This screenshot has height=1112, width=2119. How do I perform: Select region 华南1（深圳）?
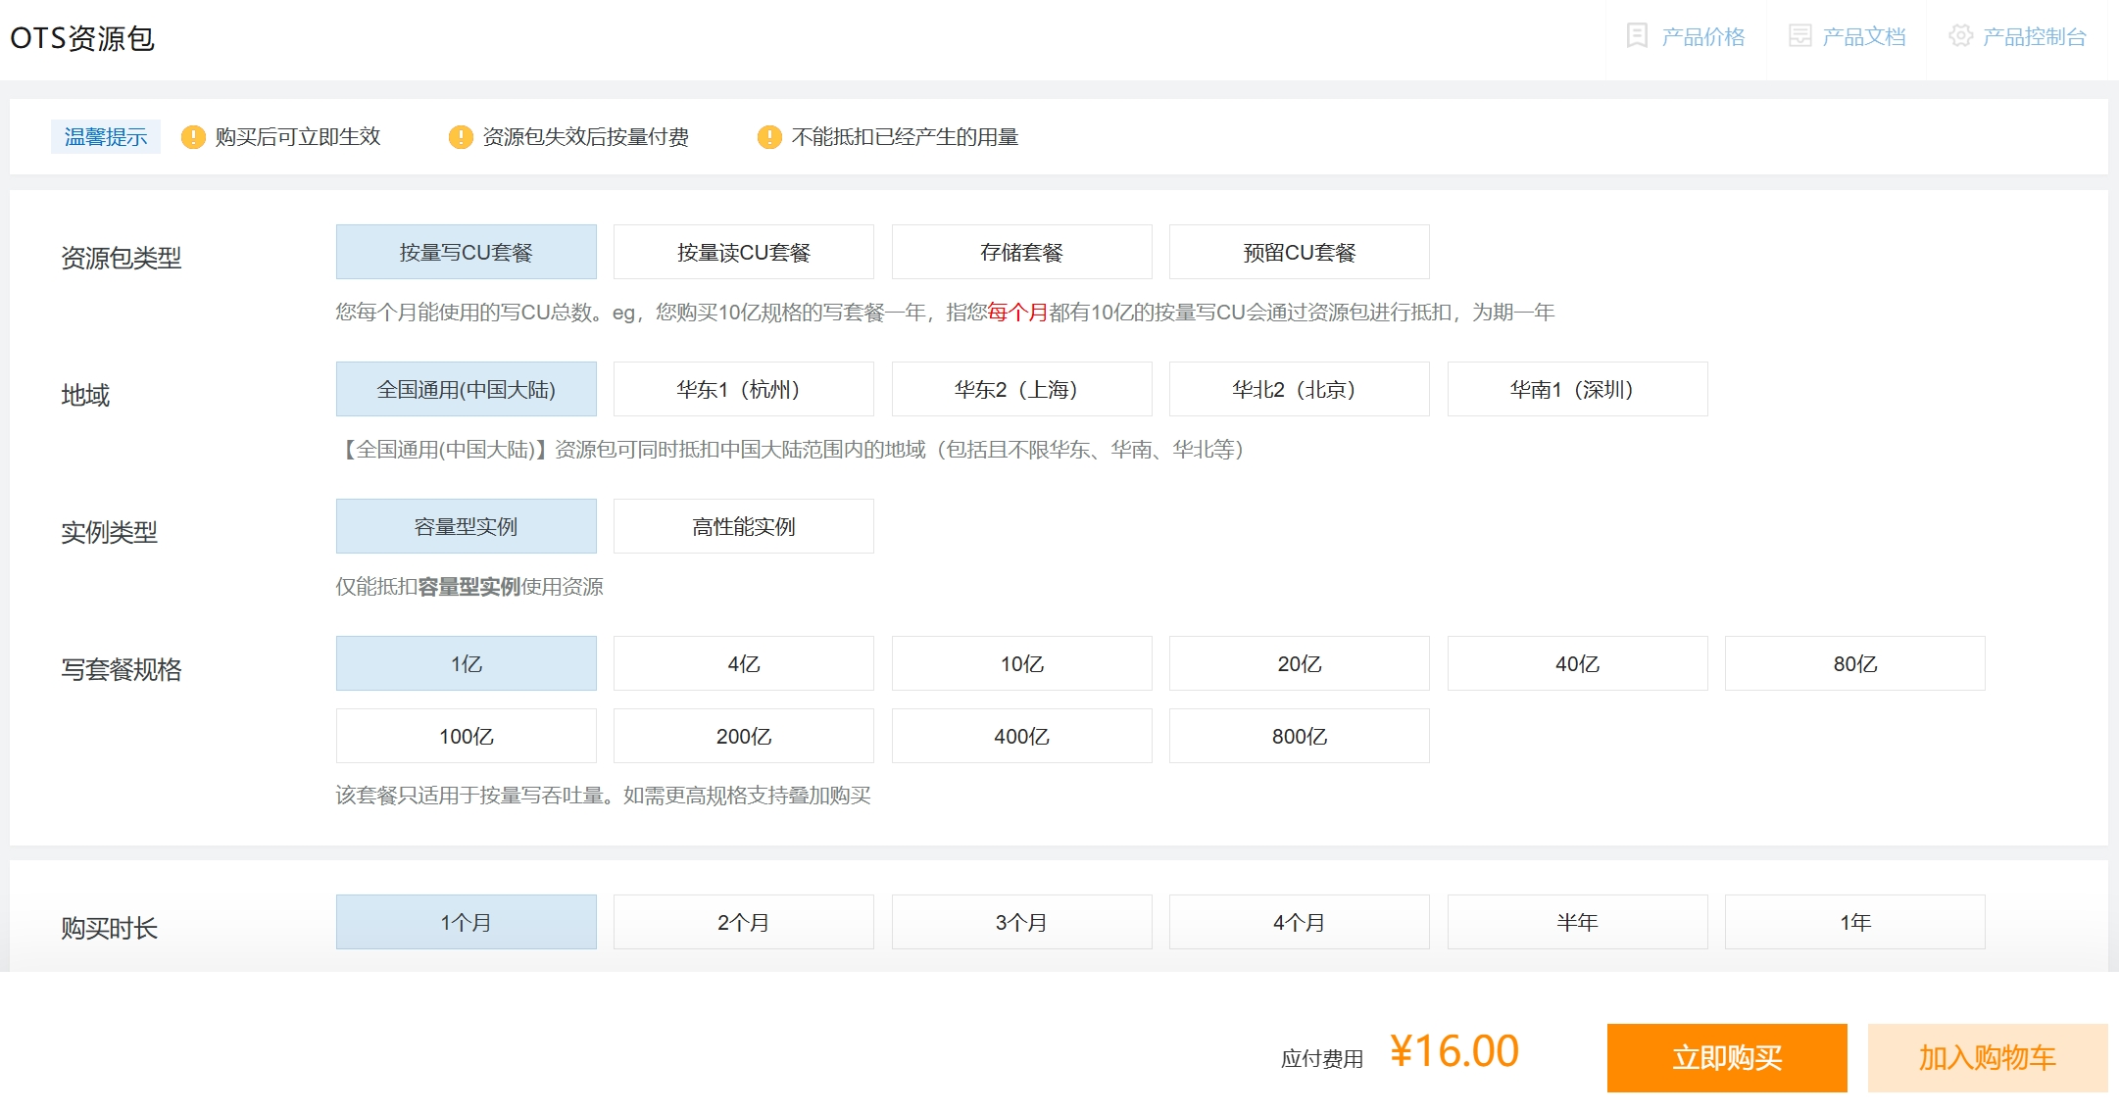coord(1578,389)
